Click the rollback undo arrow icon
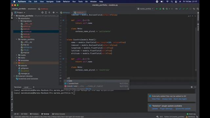Image resolution: width=210 pixels, height=118 pixels. pos(194,9)
